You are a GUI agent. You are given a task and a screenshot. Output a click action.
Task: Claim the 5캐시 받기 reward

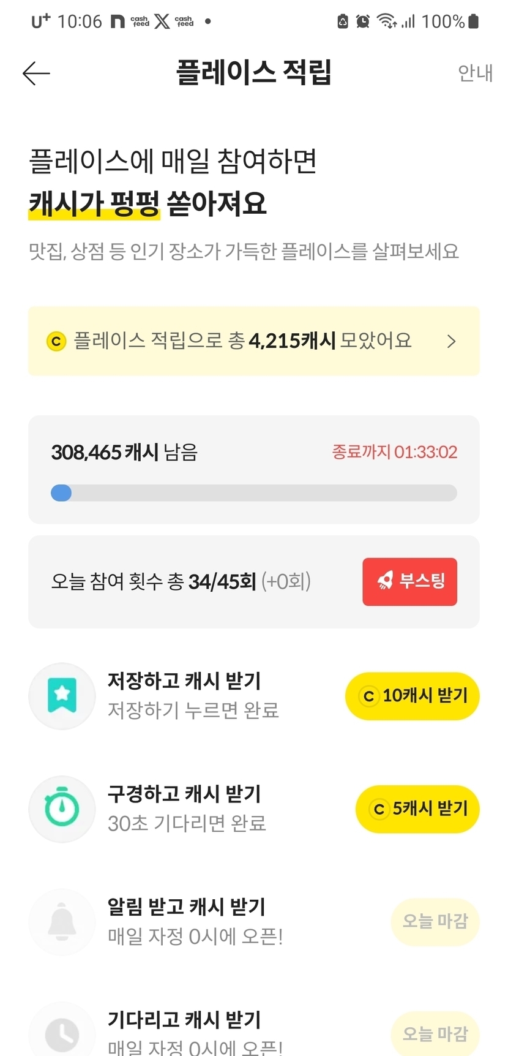pyautogui.click(x=417, y=809)
